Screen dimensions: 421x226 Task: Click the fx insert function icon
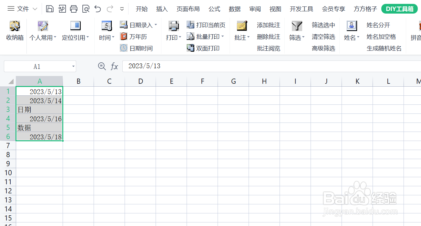pos(114,67)
